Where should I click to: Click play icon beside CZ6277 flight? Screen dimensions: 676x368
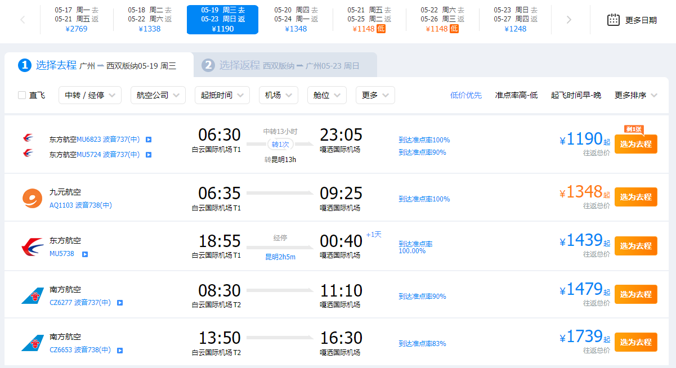point(120,303)
